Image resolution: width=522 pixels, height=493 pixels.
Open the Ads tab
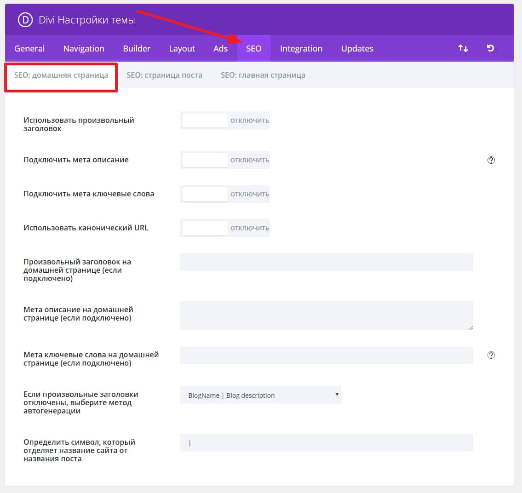[220, 49]
